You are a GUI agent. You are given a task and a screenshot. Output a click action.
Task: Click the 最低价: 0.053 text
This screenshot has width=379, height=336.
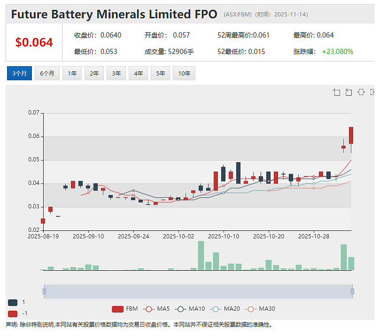(x=96, y=52)
